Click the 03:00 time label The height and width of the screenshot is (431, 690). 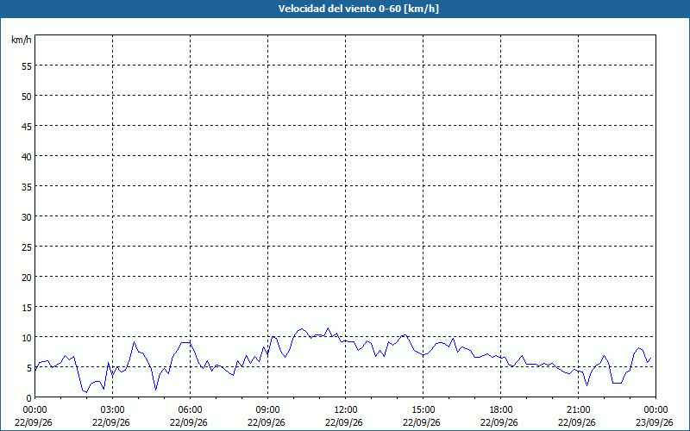113,410
